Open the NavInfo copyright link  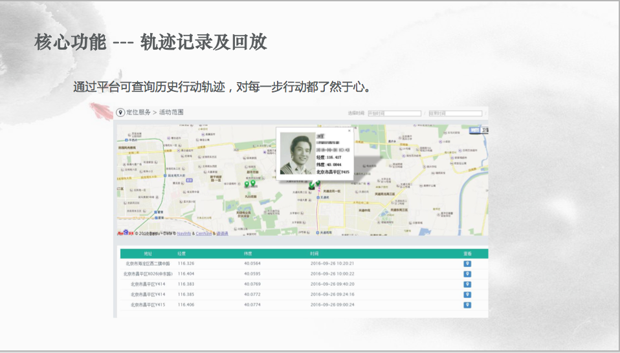coord(184,233)
